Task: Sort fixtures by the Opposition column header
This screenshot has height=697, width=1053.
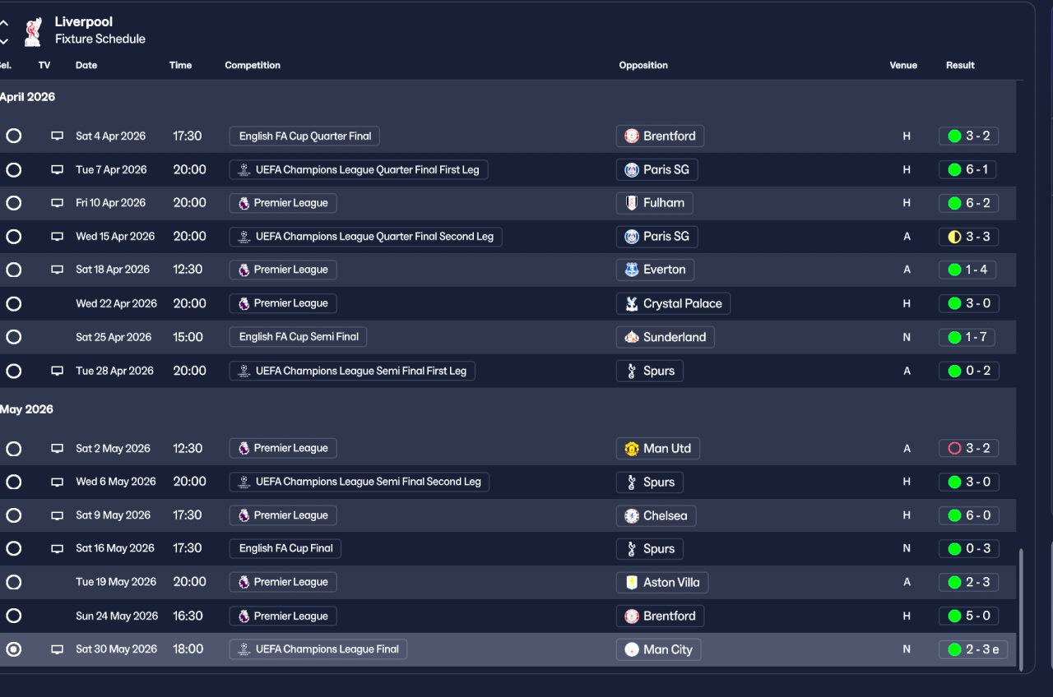Action: click(643, 66)
